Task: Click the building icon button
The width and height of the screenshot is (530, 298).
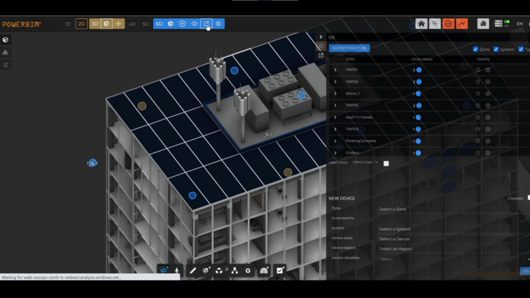Action: point(483,24)
